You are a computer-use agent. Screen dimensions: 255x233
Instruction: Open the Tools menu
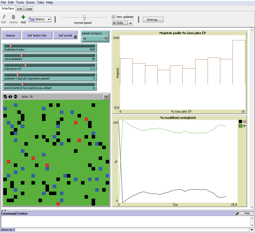[x=20, y=2]
